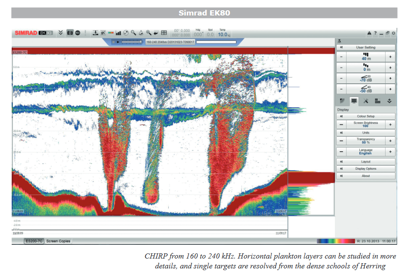Image resolution: width=407 pixels, height=274 pixels.
Task: Expand the User Setting menu
Action: 366,47
